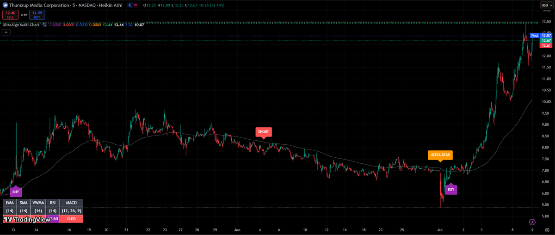Click the 5.50 level on price axis

point(546,205)
